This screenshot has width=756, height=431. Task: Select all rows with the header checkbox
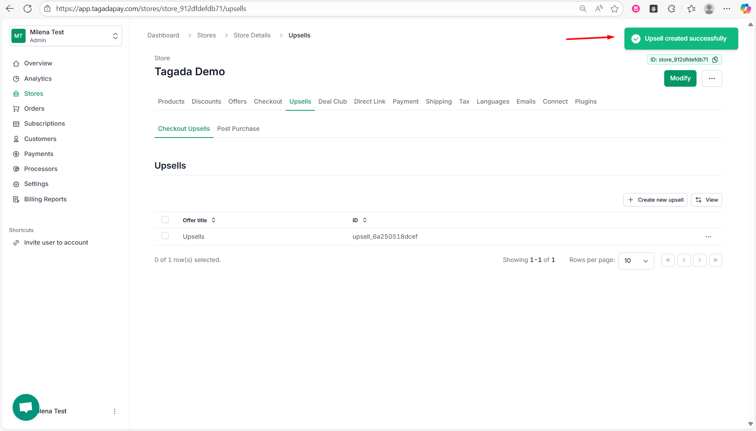[x=165, y=219]
